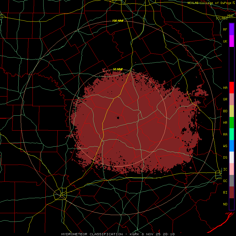Click the WS legend label
This screenshot has height=236, width=236.
(225, 146)
